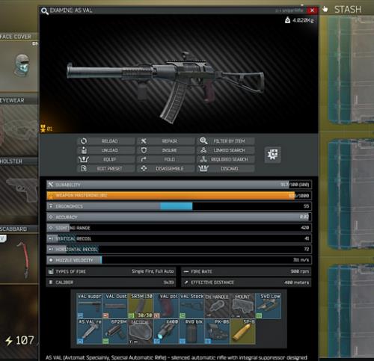Select the SR3M.130 magazine slot
Image resolution: width=374 pixels, height=361 pixels.
[x=141, y=306]
